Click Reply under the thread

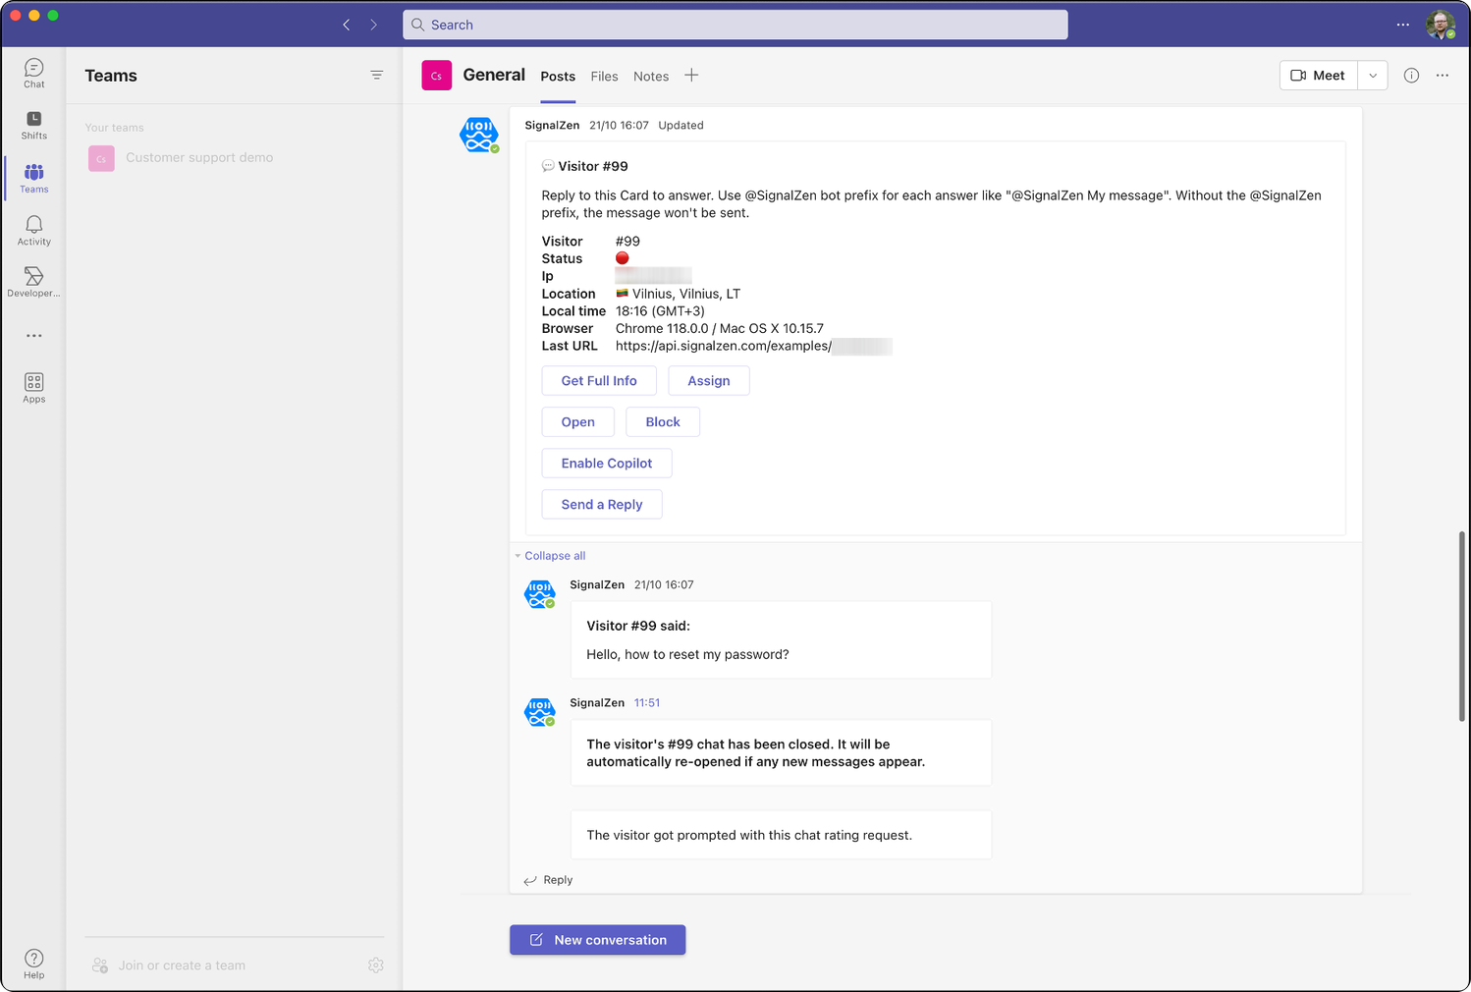548,880
